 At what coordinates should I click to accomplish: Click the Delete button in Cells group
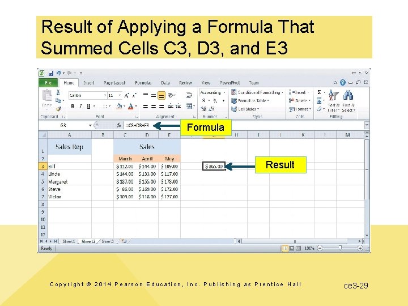[x=300, y=100]
